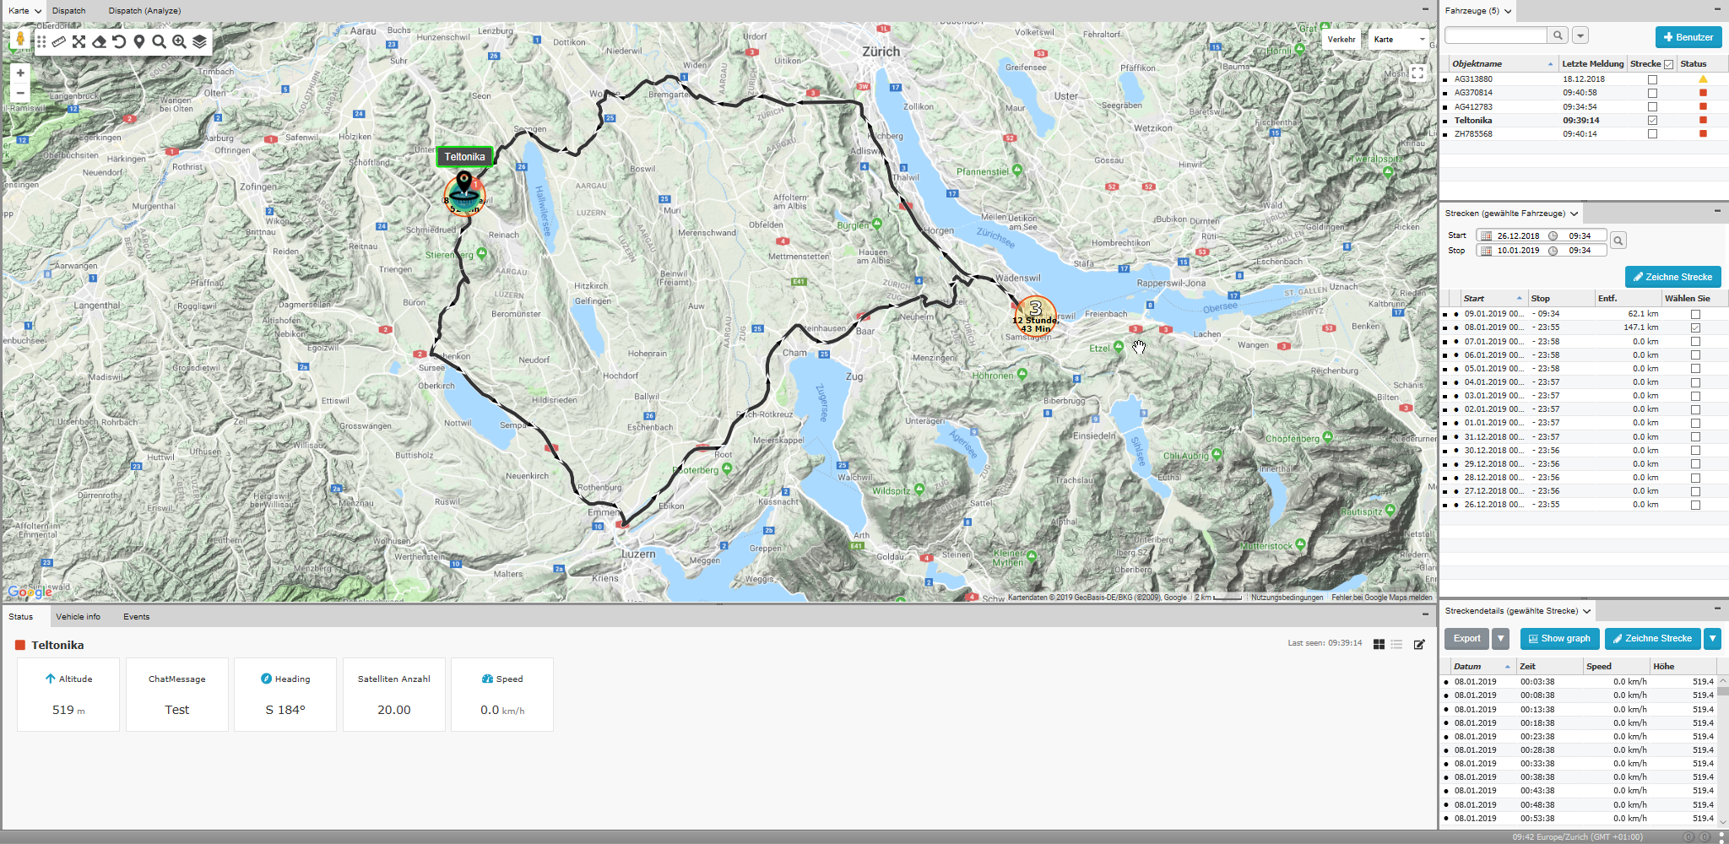Screen dimensions: 1729x844
Task: Switch to the Dispatch (Analyze) tab
Action: click(x=144, y=11)
